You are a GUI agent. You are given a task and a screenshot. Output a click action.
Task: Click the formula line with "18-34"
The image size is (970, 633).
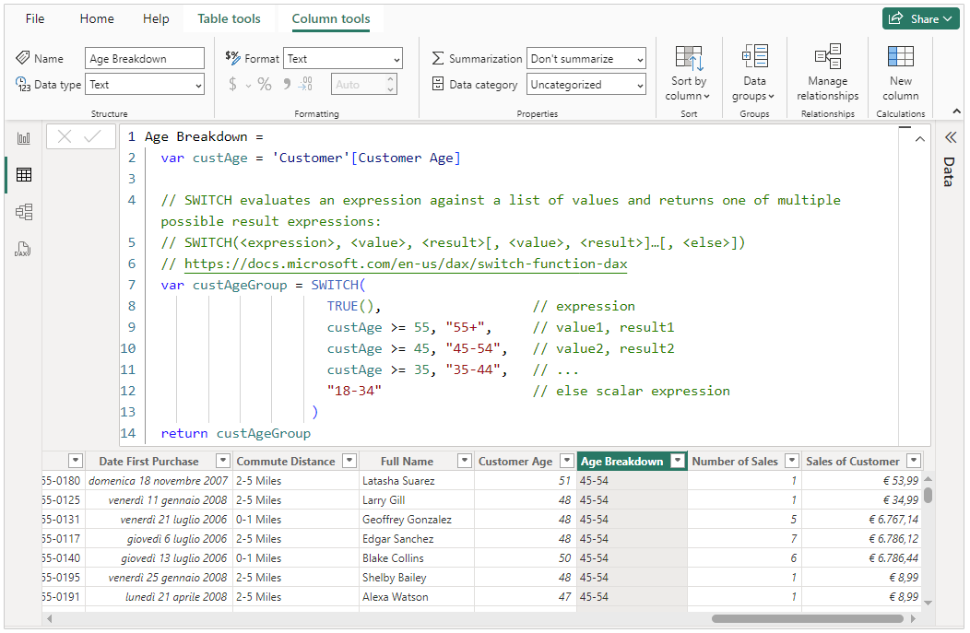(x=354, y=391)
